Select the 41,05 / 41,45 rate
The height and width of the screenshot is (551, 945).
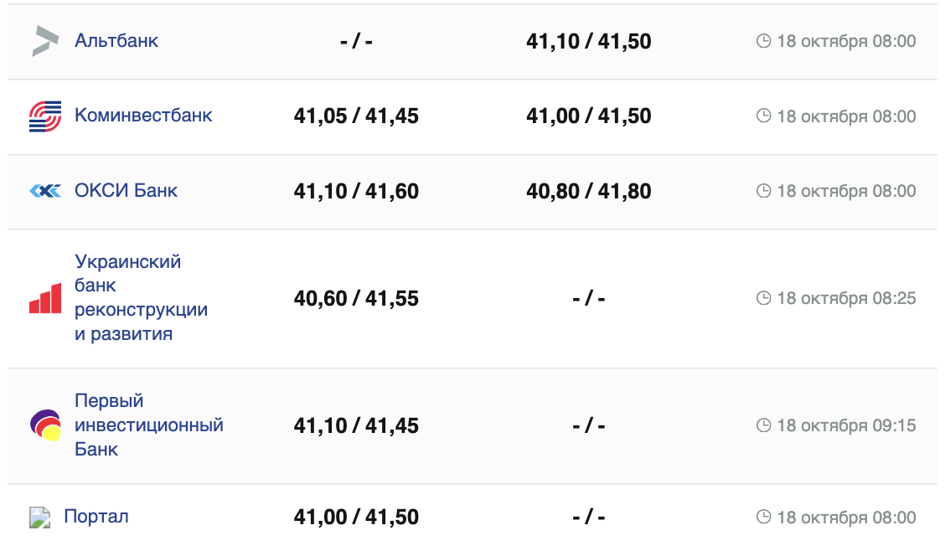tap(356, 116)
